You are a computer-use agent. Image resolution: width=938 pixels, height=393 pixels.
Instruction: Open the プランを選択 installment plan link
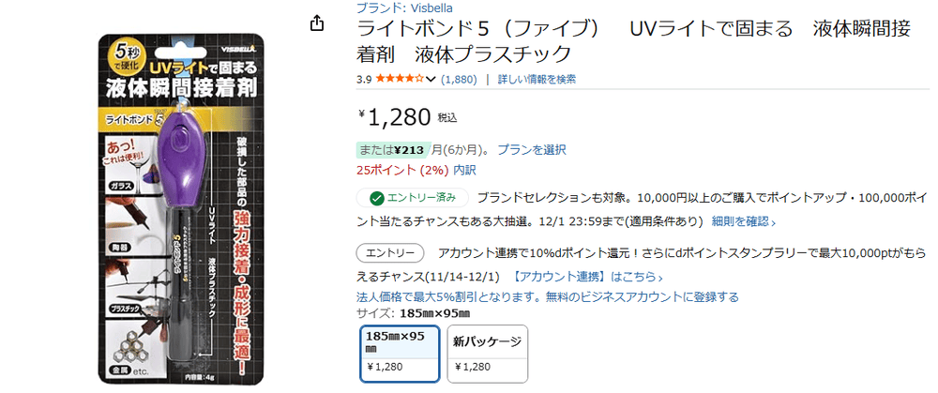(x=531, y=149)
